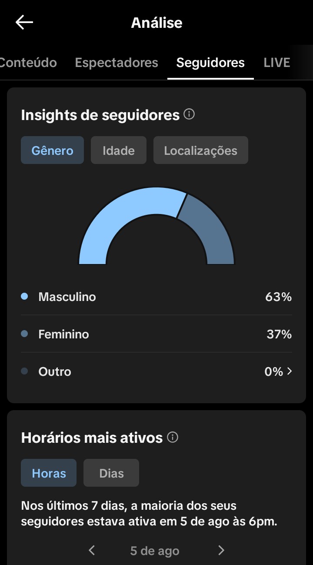
Task: Go to previous day with left chevron
Action: click(x=92, y=551)
